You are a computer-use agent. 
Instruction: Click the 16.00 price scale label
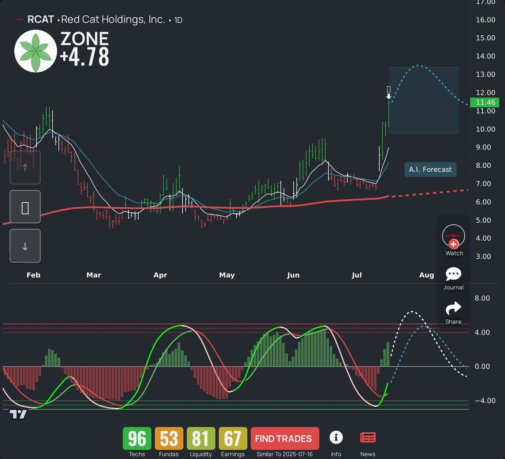tap(486, 20)
